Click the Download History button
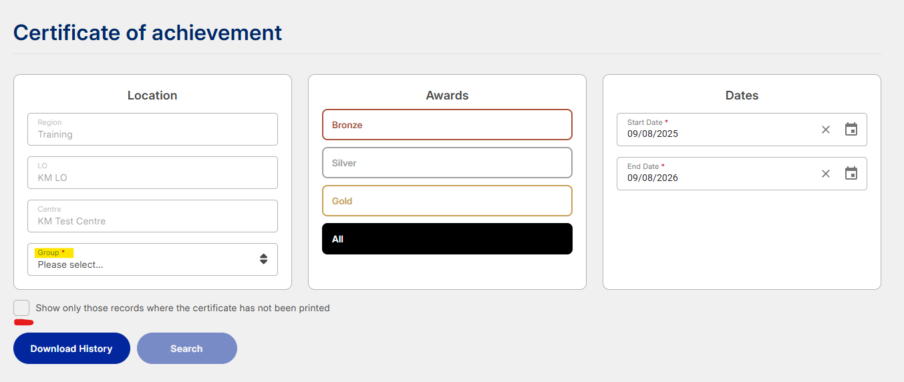This screenshot has width=904, height=382. coord(71,349)
